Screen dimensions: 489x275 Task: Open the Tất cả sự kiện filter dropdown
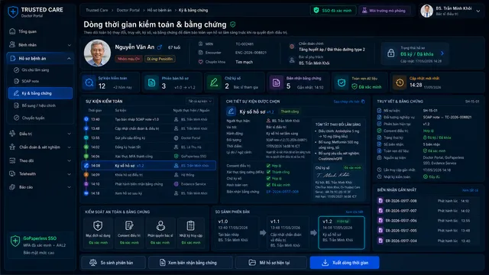tap(200, 102)
